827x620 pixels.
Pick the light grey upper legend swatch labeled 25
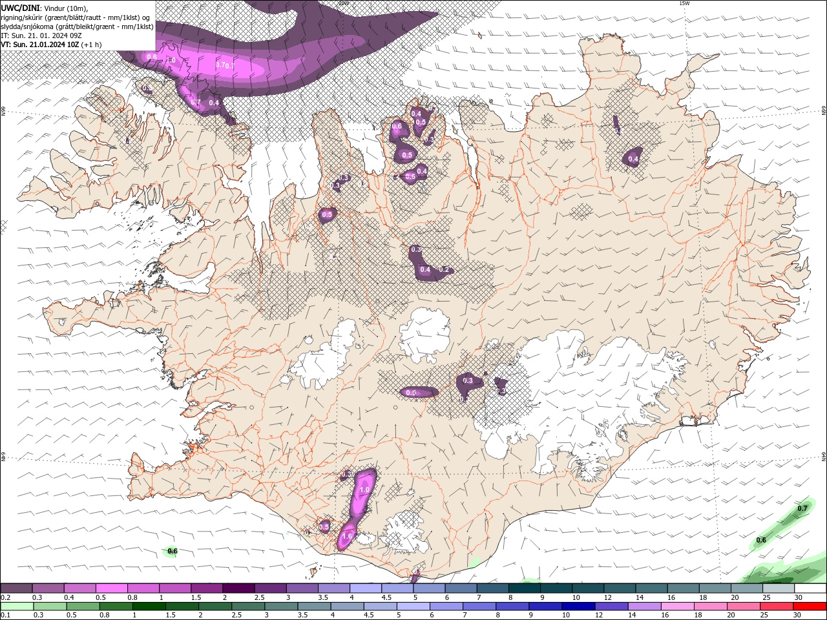[779, 588]
